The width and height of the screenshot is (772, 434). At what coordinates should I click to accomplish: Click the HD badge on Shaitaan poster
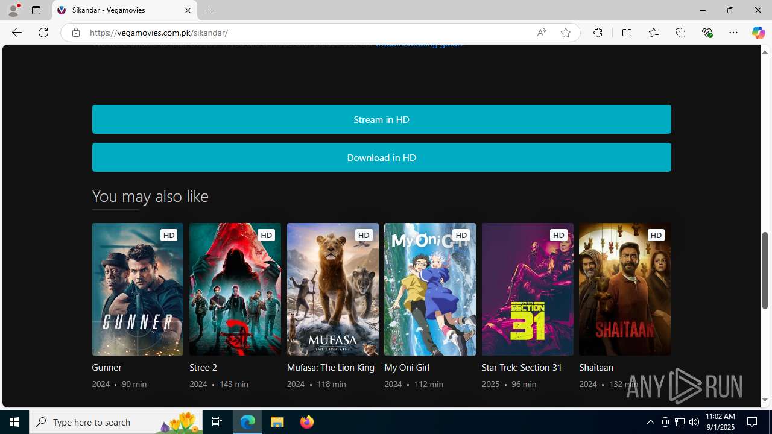(x=656, y=235)
